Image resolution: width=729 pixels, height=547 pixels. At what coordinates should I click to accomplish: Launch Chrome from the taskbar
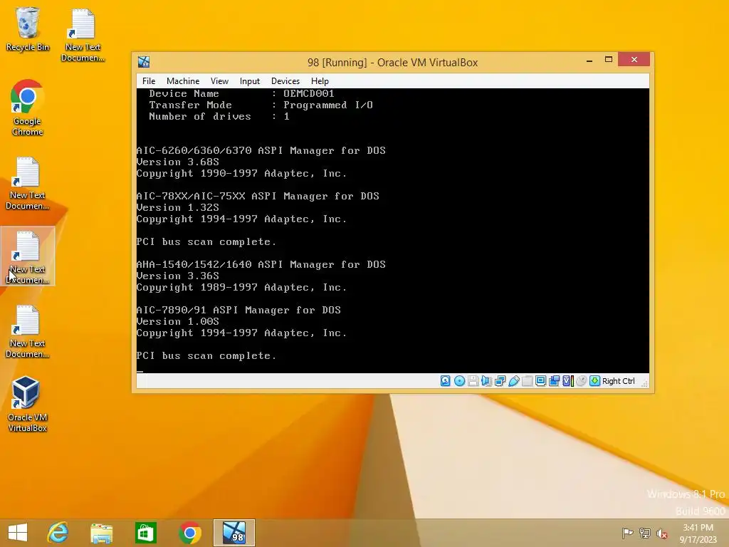(x=189, y=533)
